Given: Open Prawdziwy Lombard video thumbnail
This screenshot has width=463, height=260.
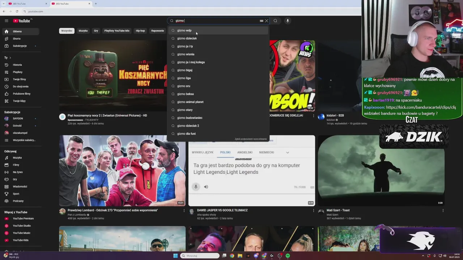Looking at the screenshot, I should pyautogui.click(x=122, y=170).
